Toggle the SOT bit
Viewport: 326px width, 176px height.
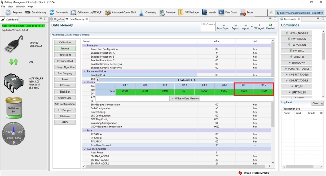184,92
